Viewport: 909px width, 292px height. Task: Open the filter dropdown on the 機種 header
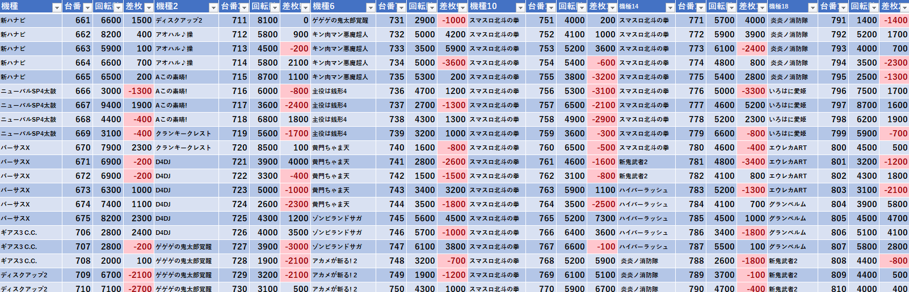[56, 7]
